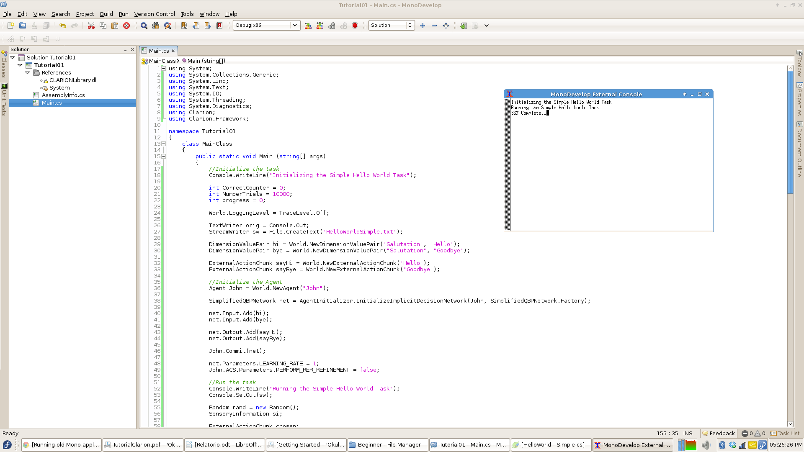Collapse the Main method fold at line 15
This screenshot has width=804, height=452.
coord(164,156)
